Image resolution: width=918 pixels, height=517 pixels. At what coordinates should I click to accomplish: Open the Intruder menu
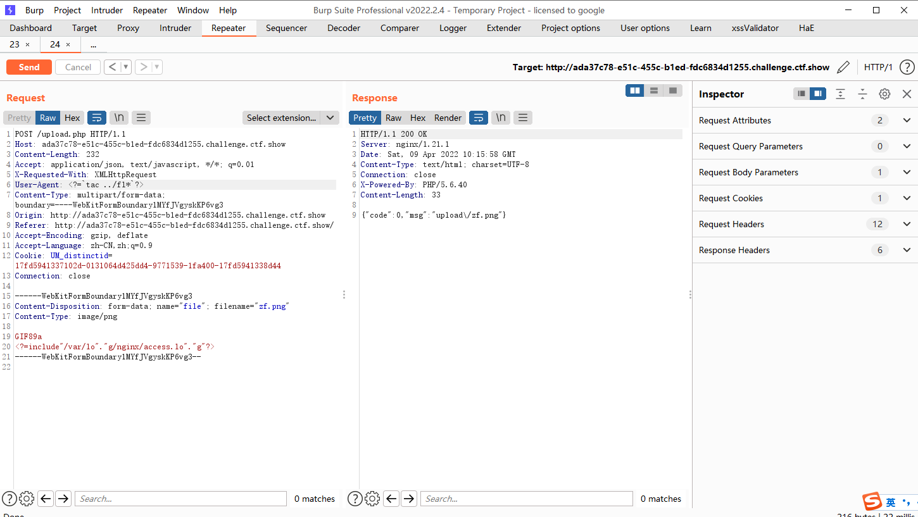coord(107,10)
